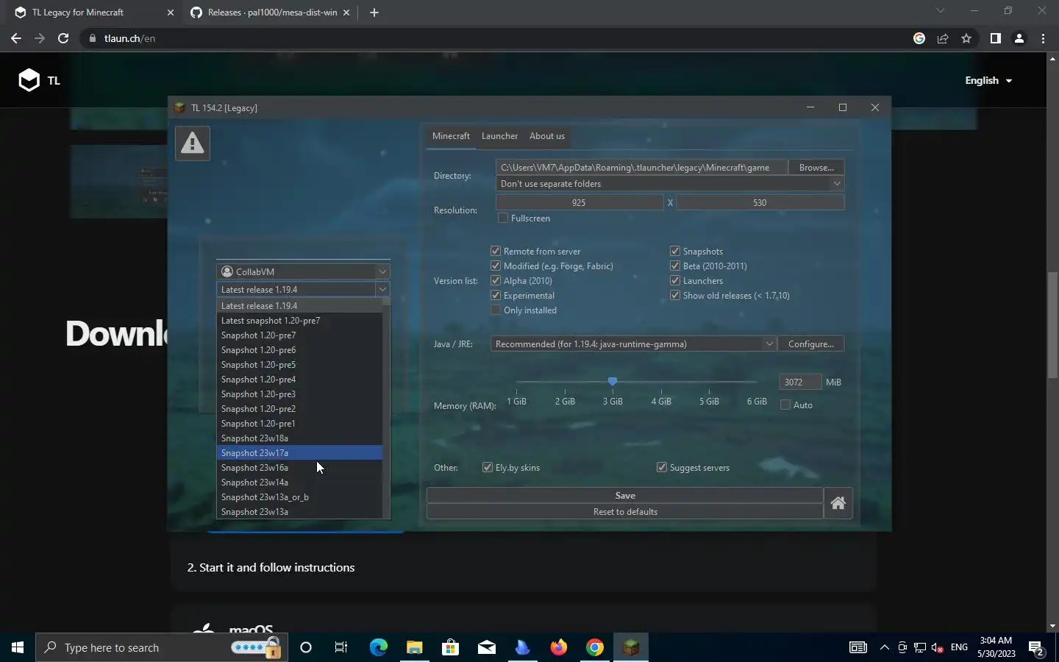Select the Minecraft settings tab
1059x662 pixels.
tap(451, 136)
